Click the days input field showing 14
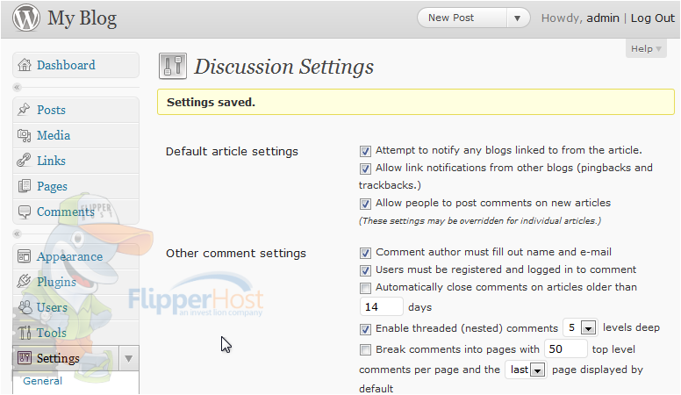681x395 pixels. point(382,307)
